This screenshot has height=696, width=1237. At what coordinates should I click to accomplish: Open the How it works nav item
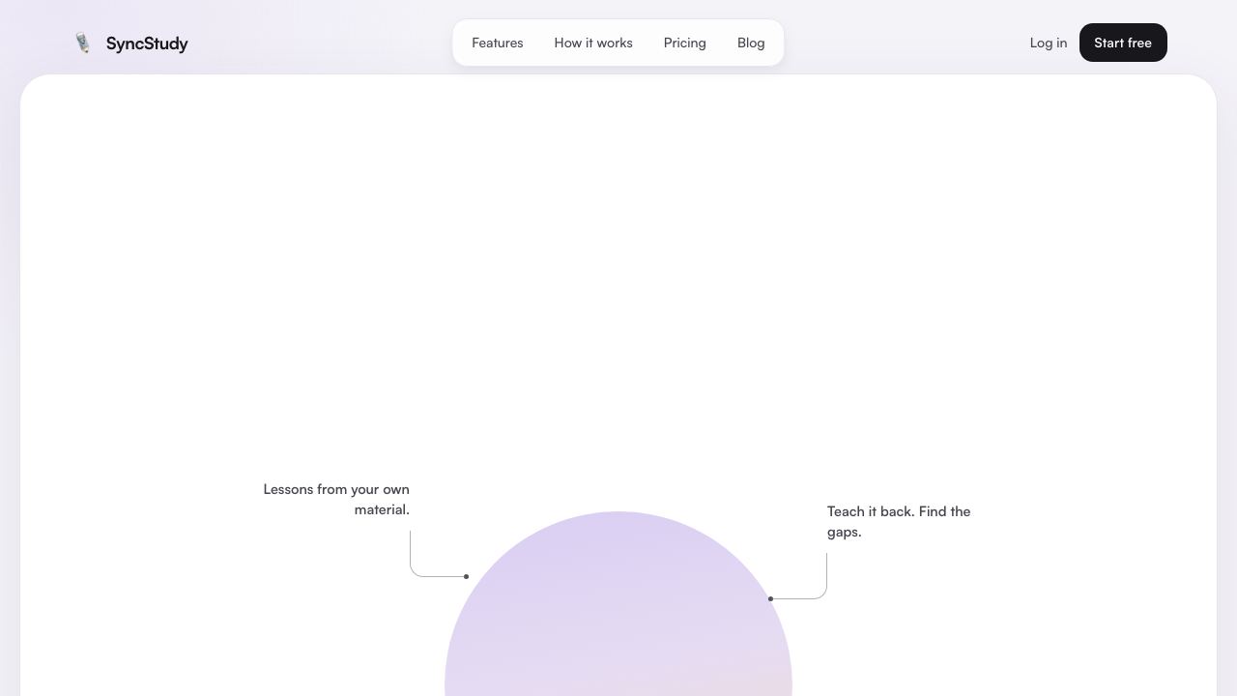593,43
